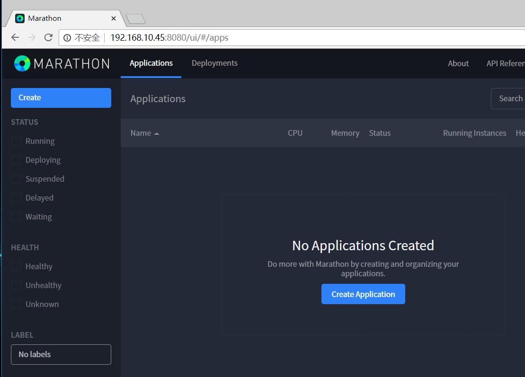The image size is (525, 377).
Task: Click the Marathon logo icon
Action: 22,63
